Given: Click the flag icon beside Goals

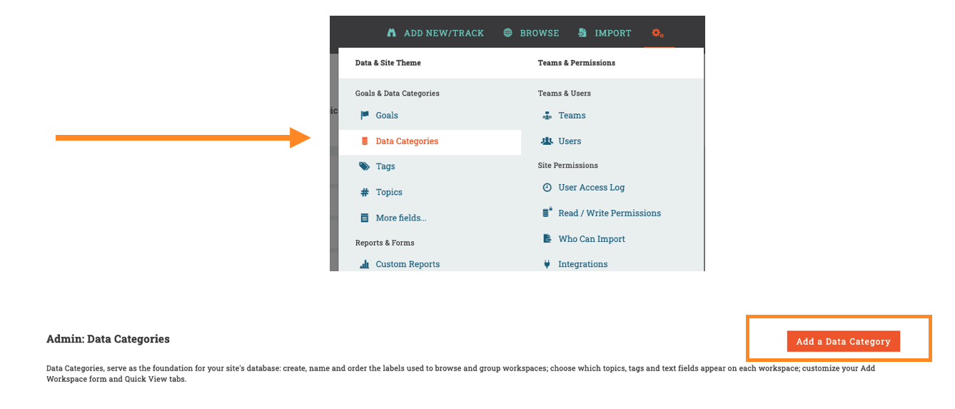Looking at the screenshot, I should 365,116.
